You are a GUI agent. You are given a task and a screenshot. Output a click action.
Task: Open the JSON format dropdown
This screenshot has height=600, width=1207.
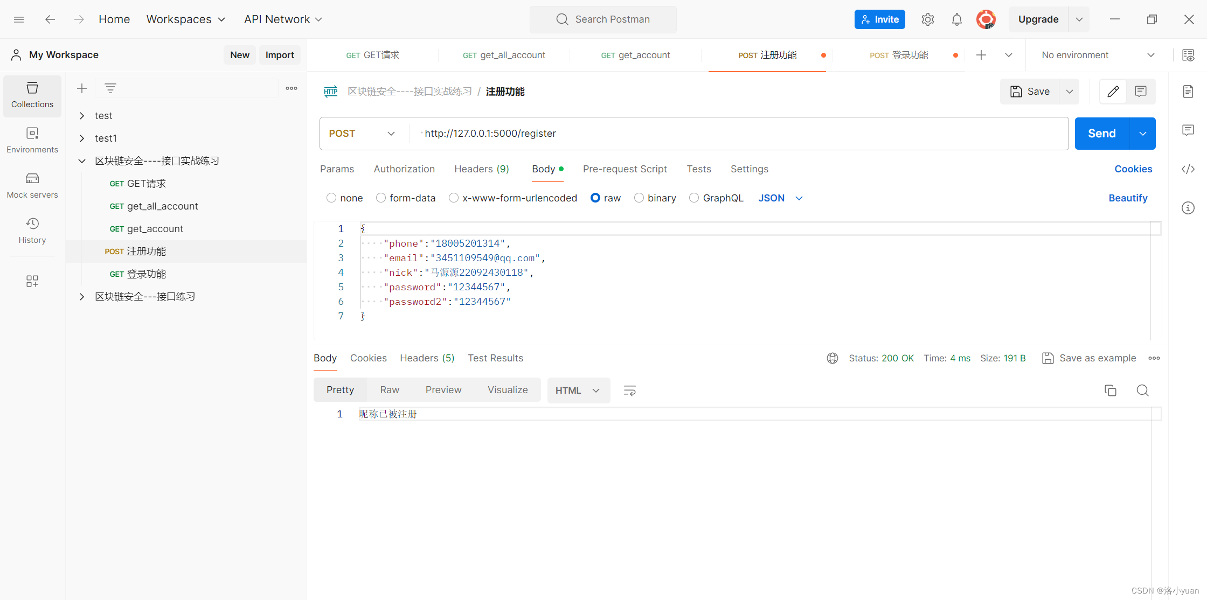click(x=781, y=198)
